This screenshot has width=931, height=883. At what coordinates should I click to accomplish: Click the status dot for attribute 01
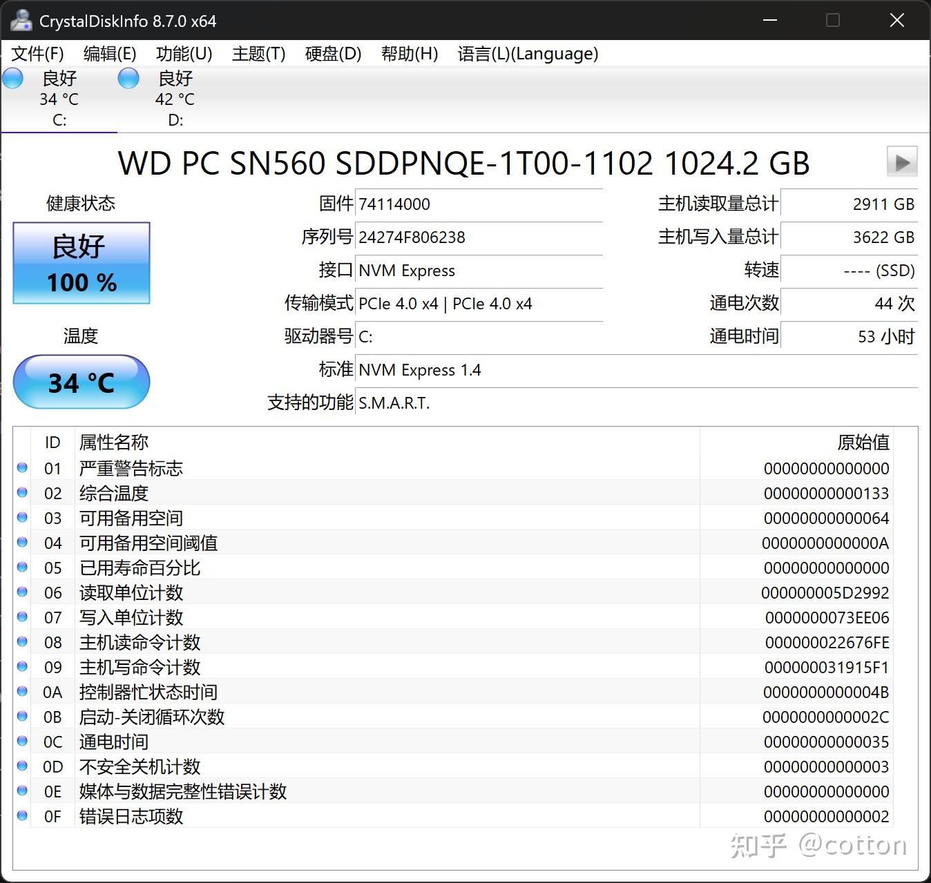pos(22,467)
